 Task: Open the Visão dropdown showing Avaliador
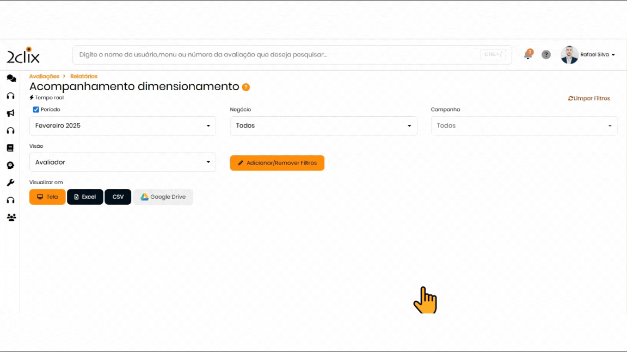click(x=122, y=162)
